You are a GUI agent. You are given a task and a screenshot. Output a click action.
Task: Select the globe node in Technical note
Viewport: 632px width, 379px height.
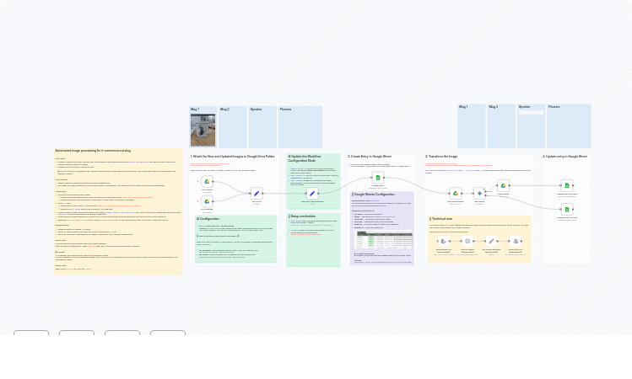point(467,241)
